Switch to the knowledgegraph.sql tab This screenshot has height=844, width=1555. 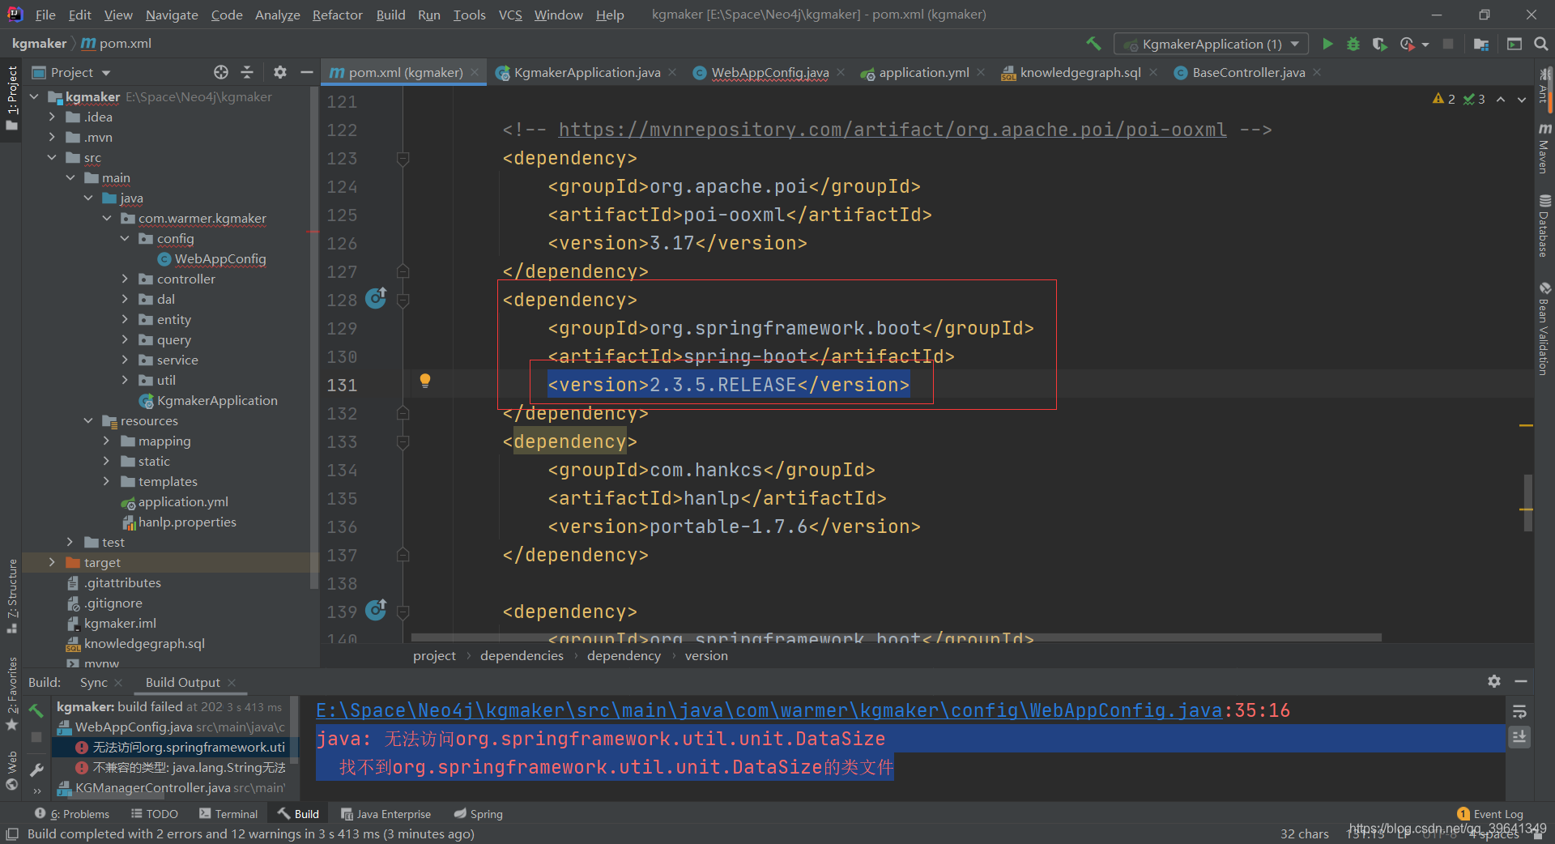(x=1080, y=72)
